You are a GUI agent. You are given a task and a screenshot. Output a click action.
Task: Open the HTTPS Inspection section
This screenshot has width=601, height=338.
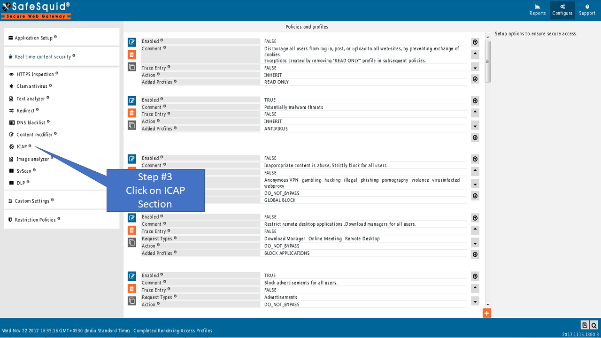point(35,74)
